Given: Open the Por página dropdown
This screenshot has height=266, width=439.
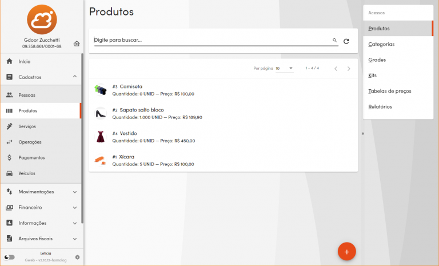Looking at the screenshot, I should pyautogui.click(x=284, y=69).
